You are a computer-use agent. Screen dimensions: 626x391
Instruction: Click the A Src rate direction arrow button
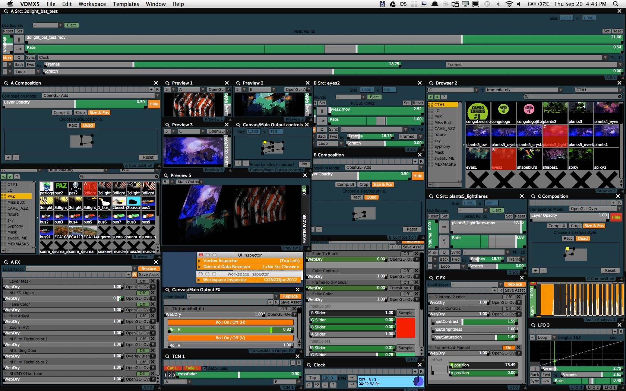19,49
